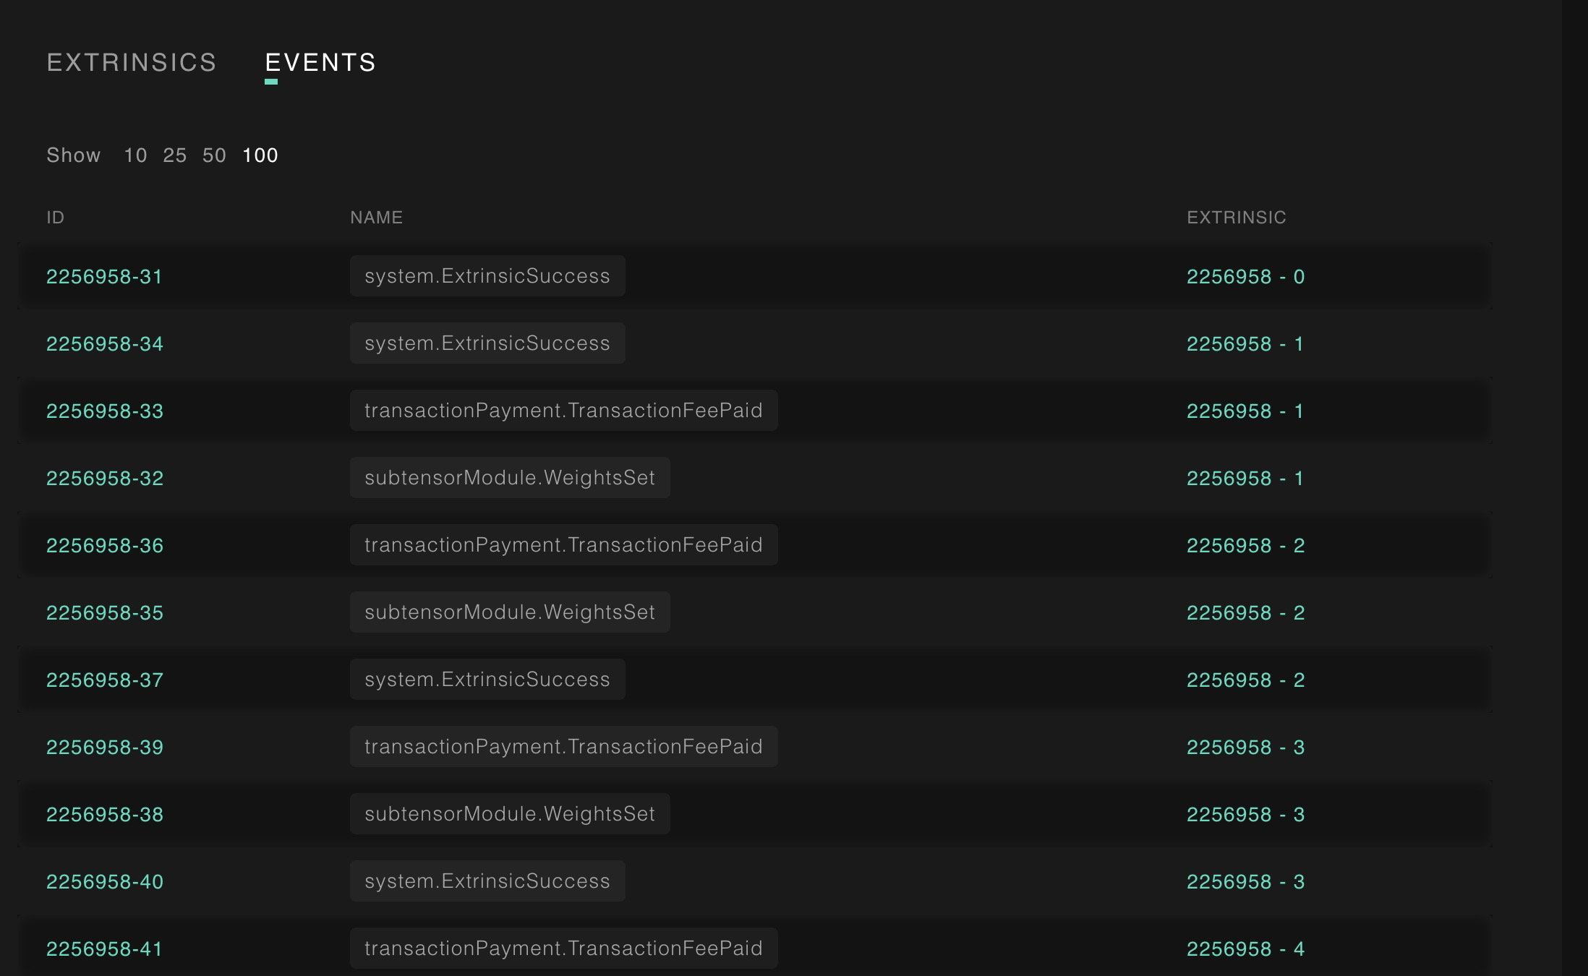The width and height of the screenshot is (1588, 976).
Task: Open event ID 2256958-38
Action: coord(105,815)
